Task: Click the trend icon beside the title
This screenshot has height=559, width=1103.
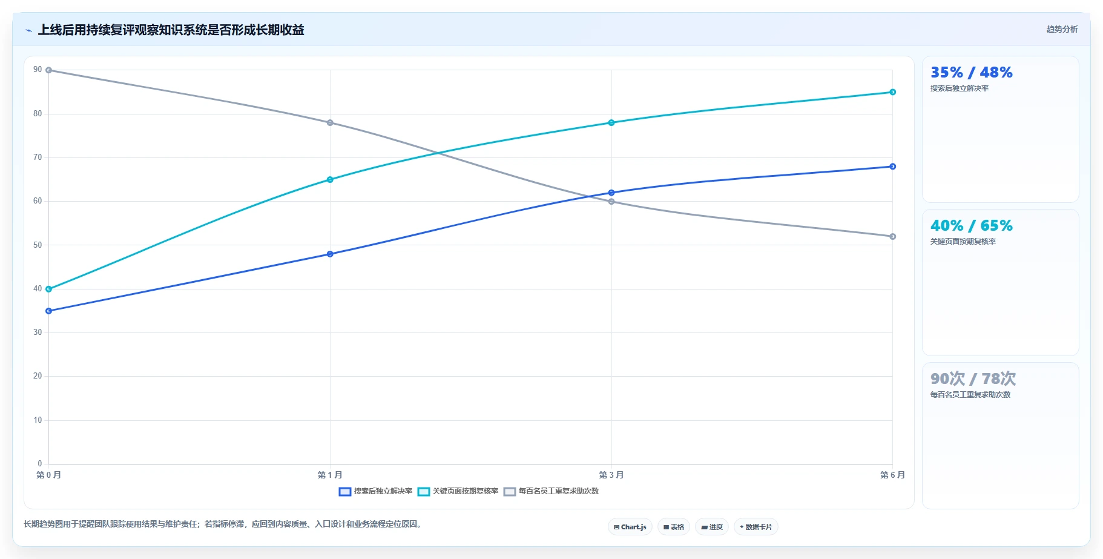Action: 28,30
